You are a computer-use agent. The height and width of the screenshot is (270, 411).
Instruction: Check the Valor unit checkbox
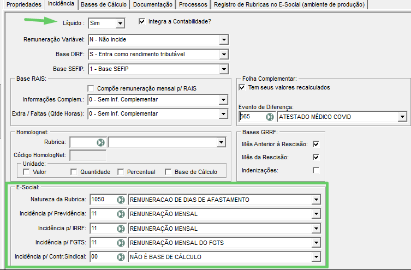pyautogui.click(x=26, y=172)
